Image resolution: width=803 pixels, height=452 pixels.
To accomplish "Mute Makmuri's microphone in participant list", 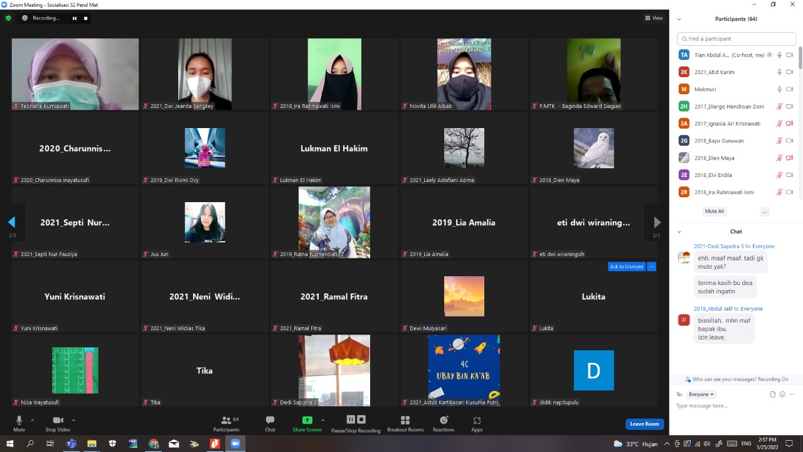I will coord(780,89).
